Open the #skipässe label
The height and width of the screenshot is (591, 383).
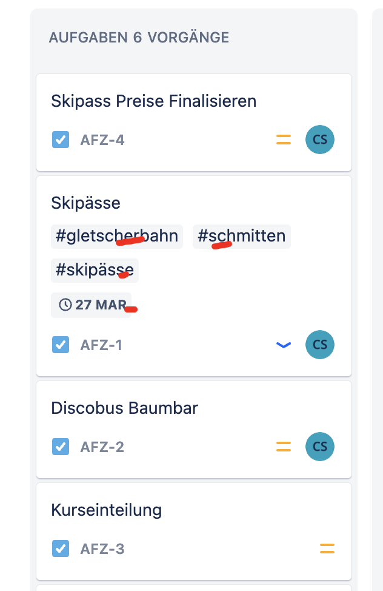click(95, 270)
